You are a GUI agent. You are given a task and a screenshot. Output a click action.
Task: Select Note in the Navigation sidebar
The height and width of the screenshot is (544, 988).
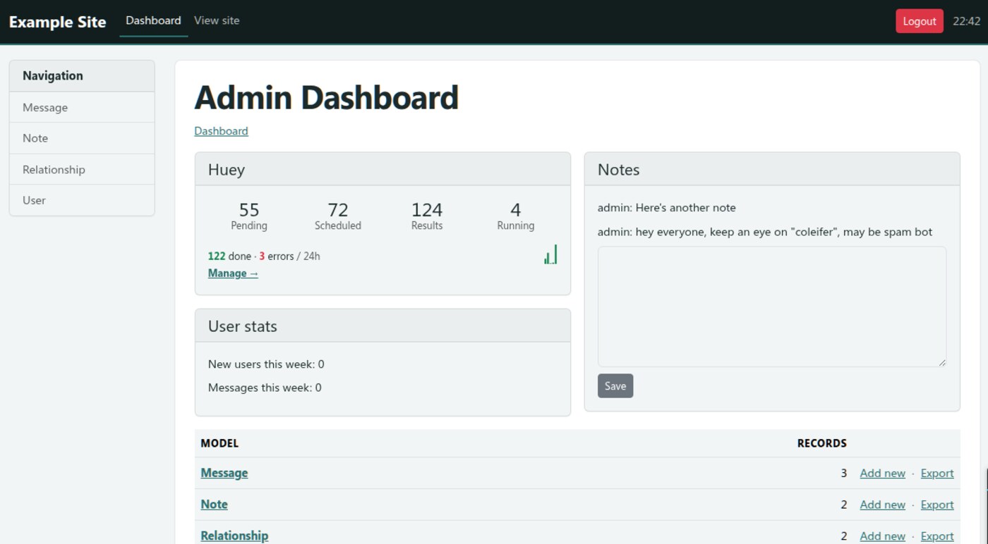(x=82, y=138)
